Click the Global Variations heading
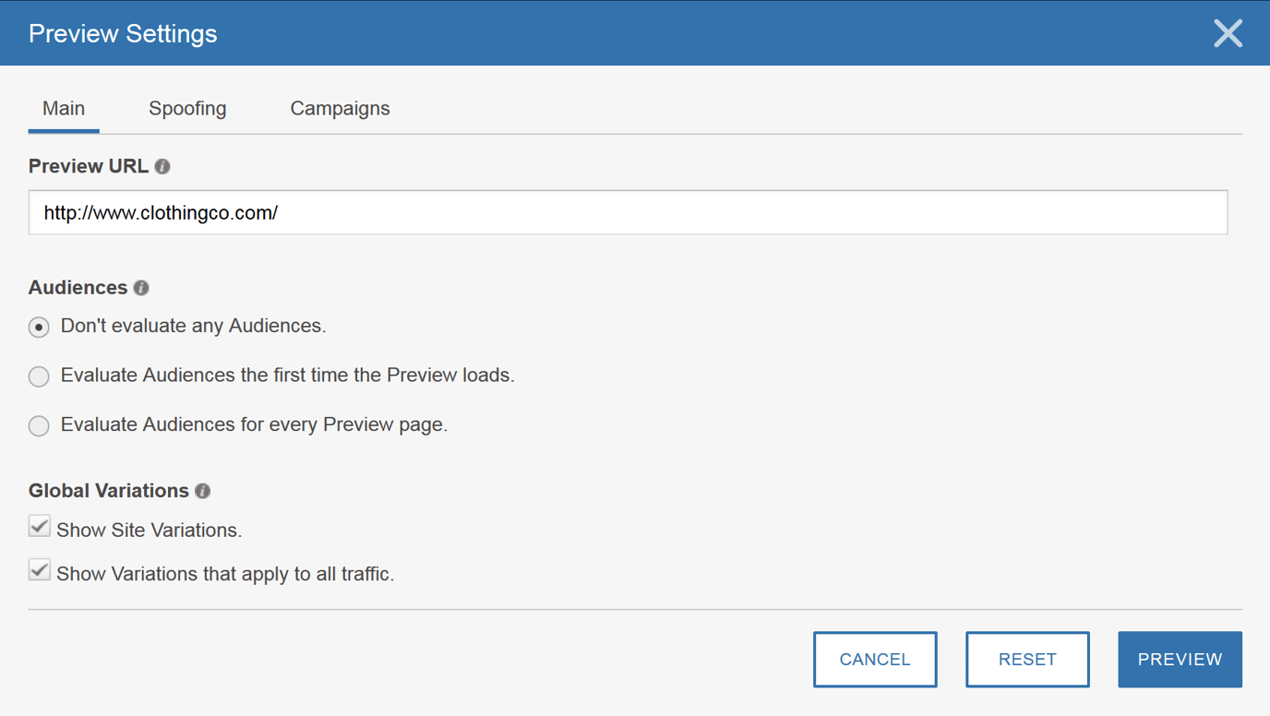 pos(109,491)
